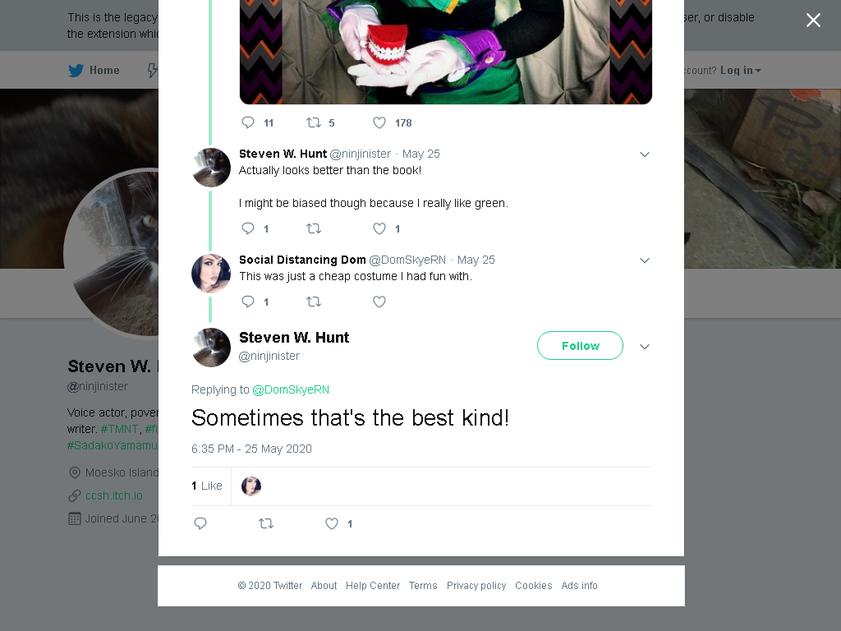Reply to the 'Sometimes that's the best kind!' tweet
The height and width of the screenshot is (631, 841).
tap(200, 523)
